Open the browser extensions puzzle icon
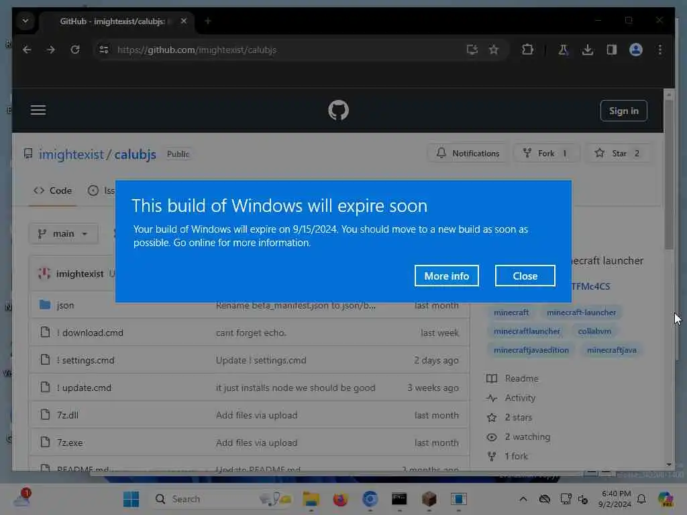687x515 pixels. click(x=527, y=50)
